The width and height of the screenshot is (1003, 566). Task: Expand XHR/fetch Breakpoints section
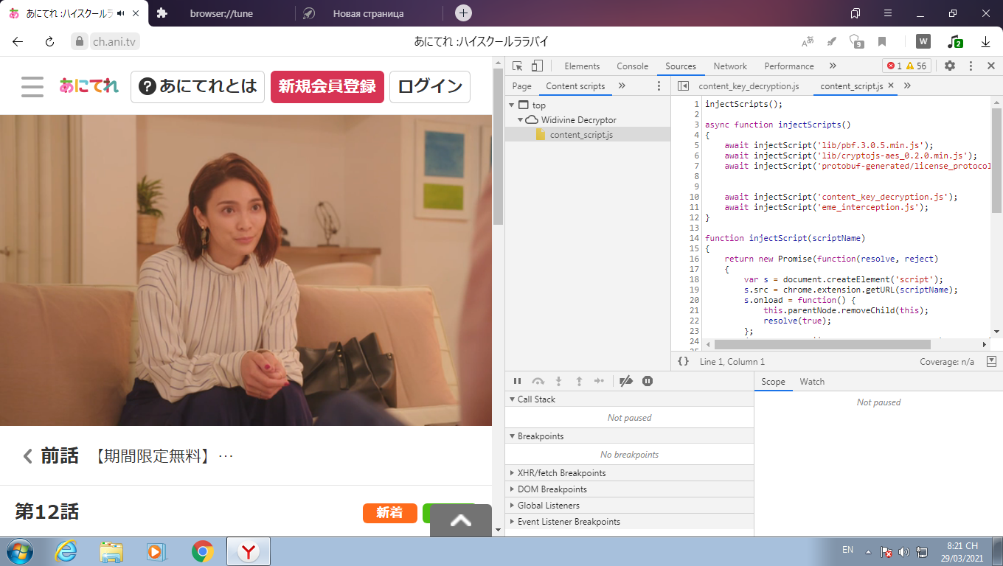click(561, 472)
